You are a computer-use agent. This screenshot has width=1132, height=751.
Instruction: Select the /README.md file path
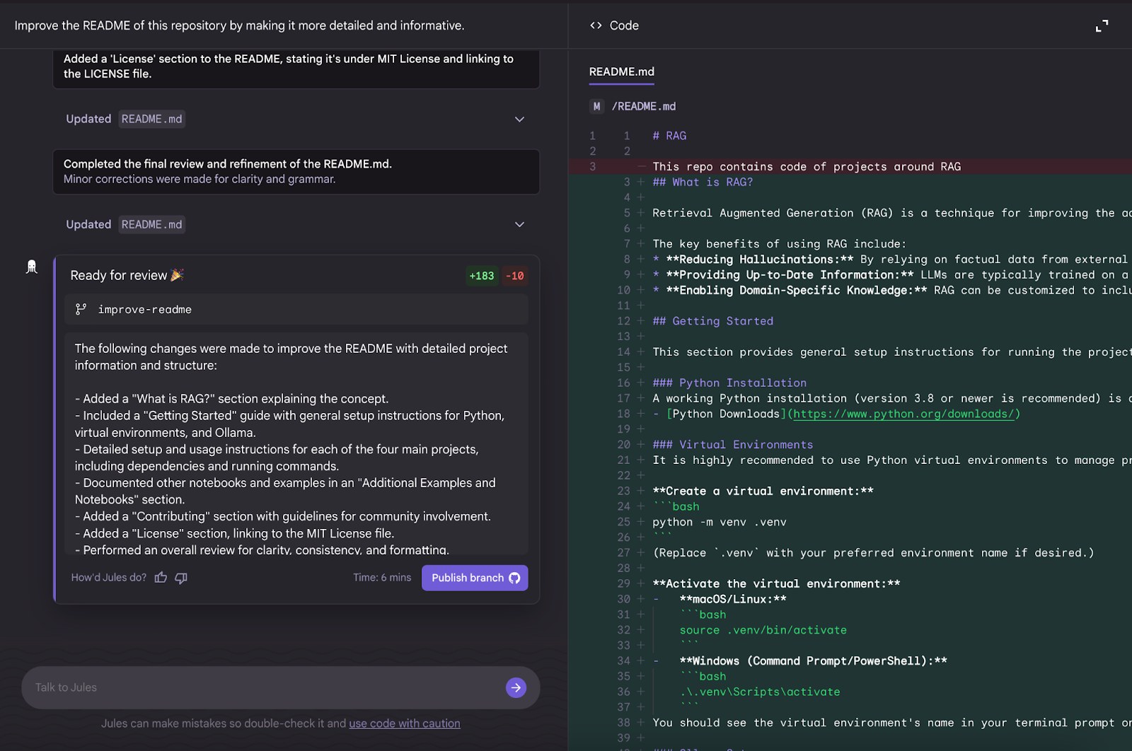pos(644,106)
